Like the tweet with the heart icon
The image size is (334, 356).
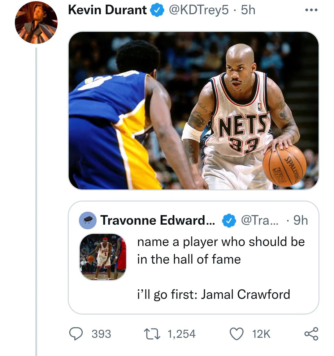tap(236, 334)
